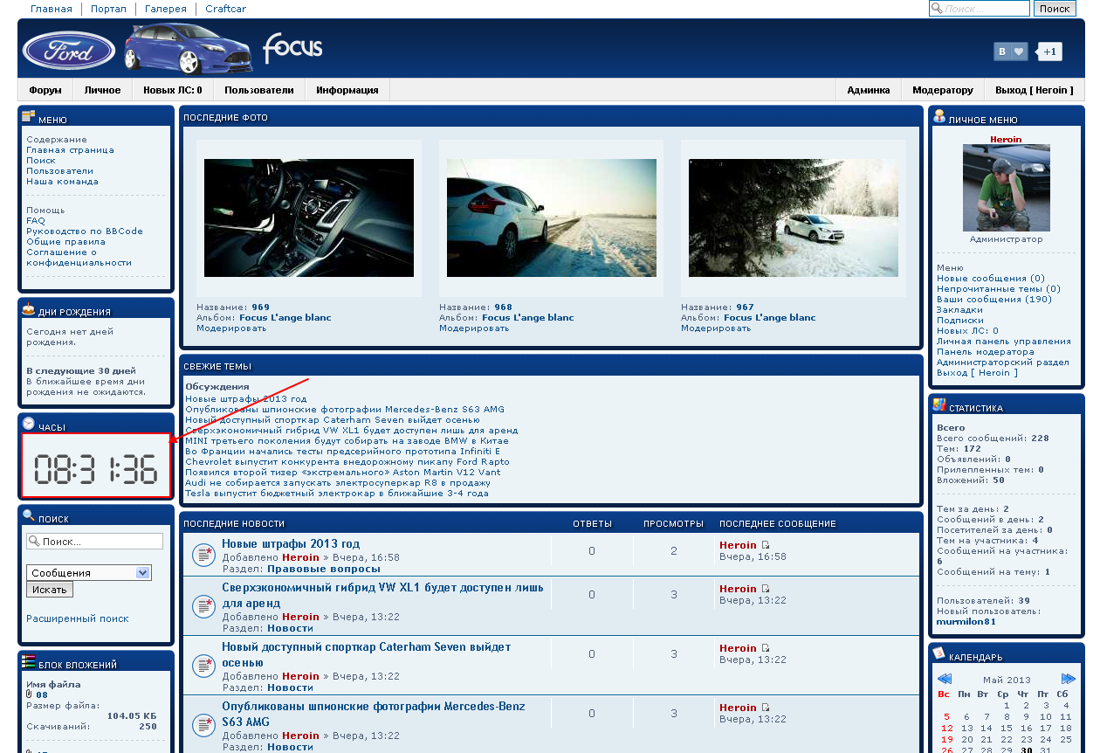Click the heart like icon in header
The width and height of the screenshot is (1100, 753).
(1018, 52)
